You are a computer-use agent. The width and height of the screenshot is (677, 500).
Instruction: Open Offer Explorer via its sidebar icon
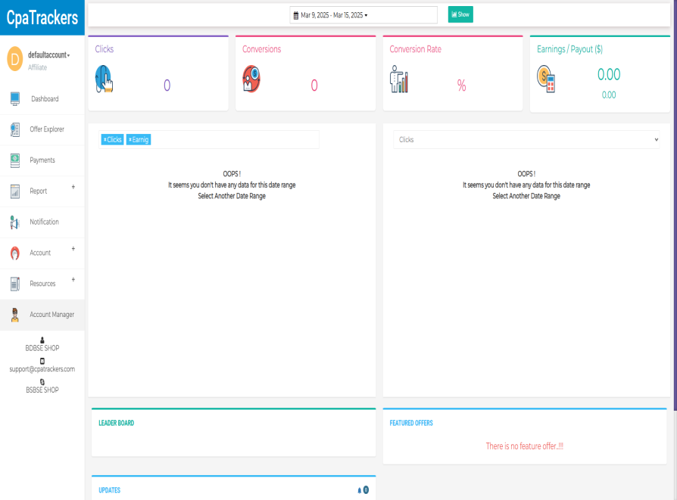click(15, 130)
